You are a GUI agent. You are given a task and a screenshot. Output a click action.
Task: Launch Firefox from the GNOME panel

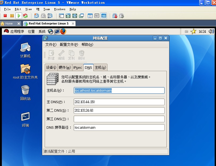tap(63, 31)
